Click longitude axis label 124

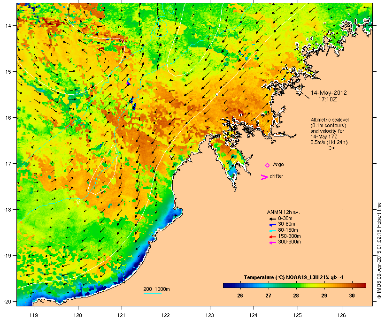(x=254, y=315)
